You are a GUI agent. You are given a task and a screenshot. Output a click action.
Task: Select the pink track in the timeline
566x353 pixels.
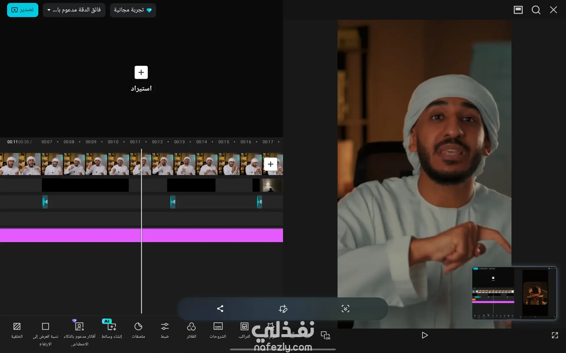(141, 235)
